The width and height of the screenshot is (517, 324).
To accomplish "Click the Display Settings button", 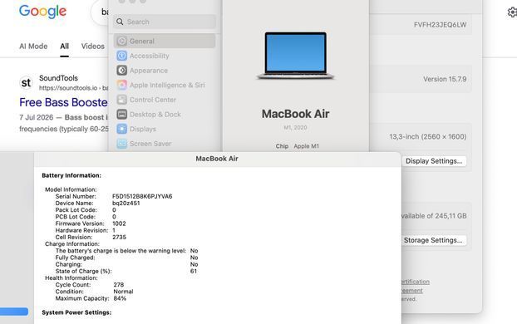I will point(434,161).
